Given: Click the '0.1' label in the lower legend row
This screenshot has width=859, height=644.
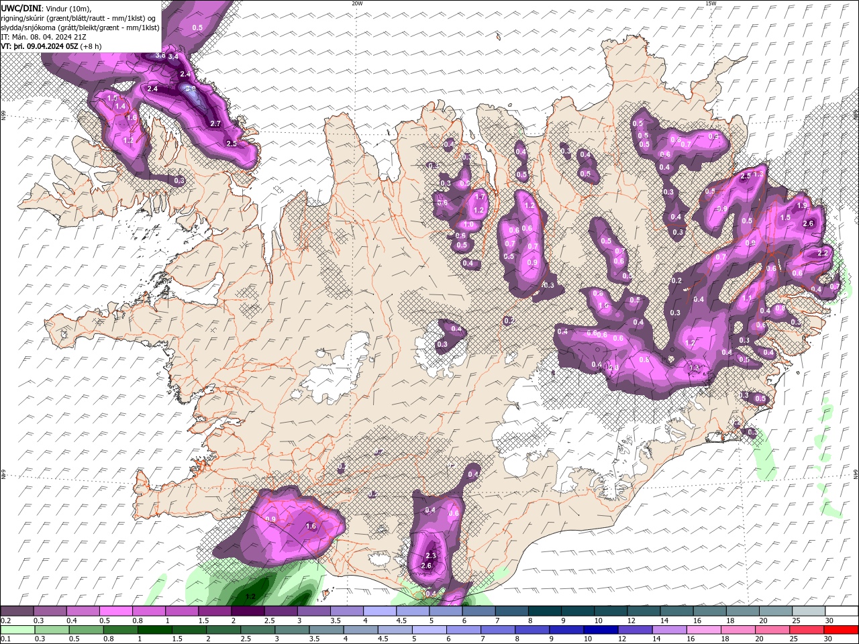Looking at the screenshot, I should [5, 639].
